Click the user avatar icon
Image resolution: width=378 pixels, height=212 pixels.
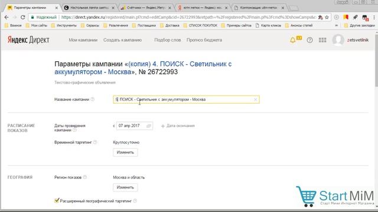tap(338, 40)
